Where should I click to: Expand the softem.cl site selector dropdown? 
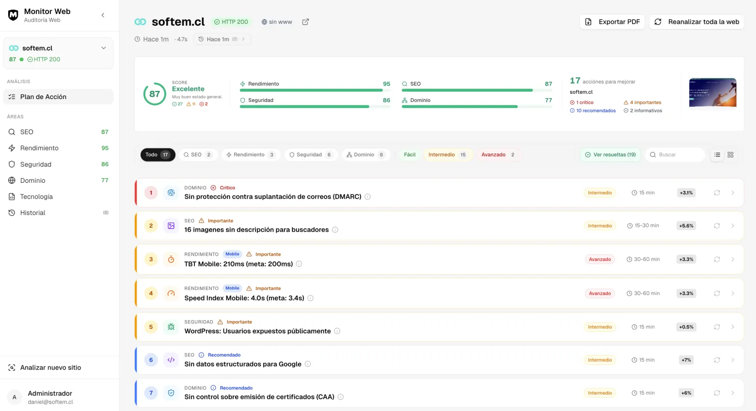click(x=103, y=48)
